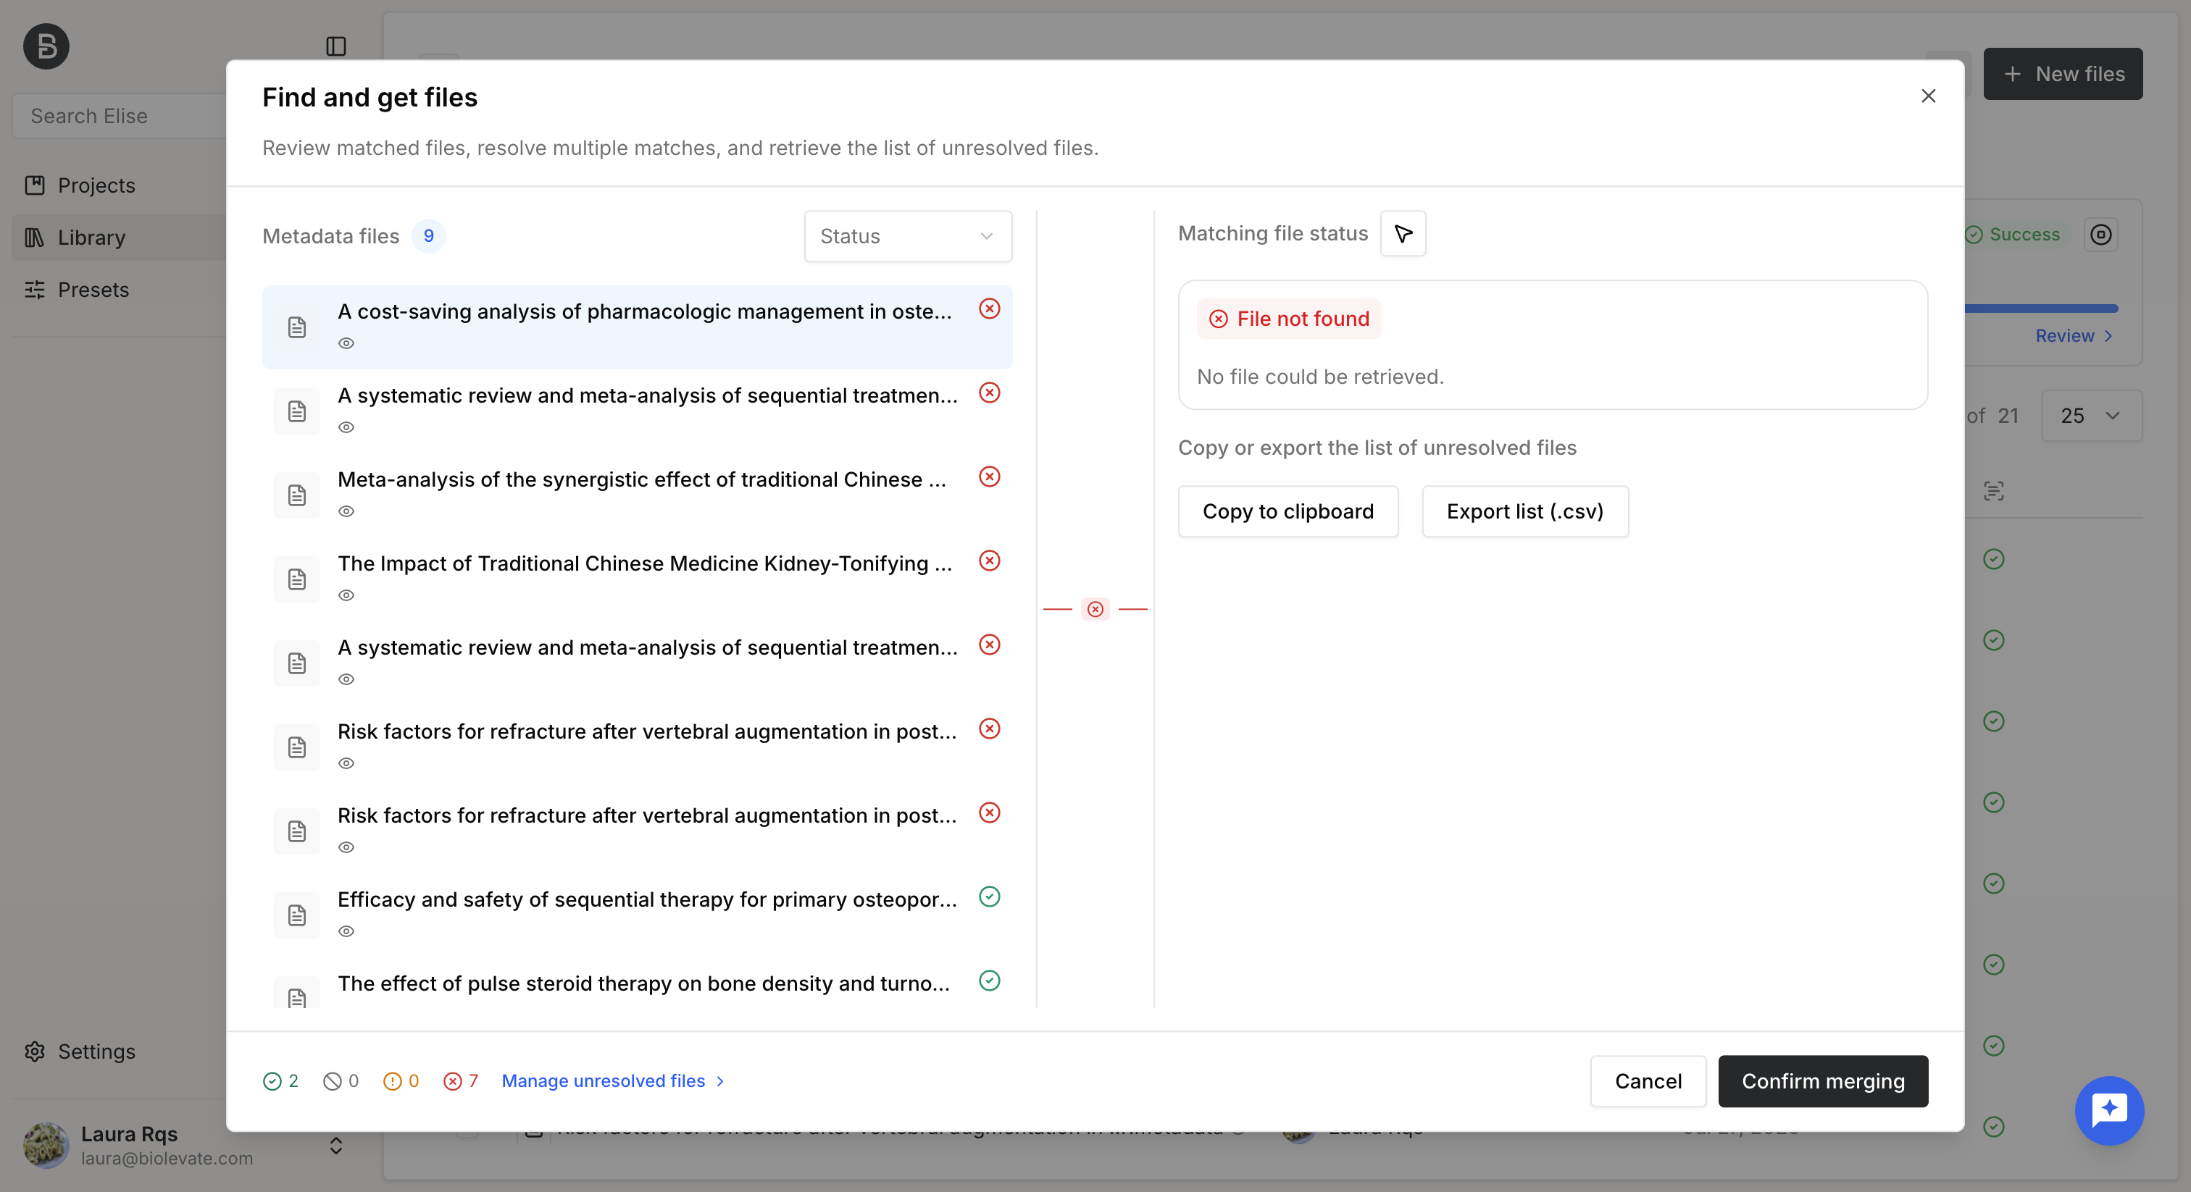This screenshot has width=2191, height=1192.
Task: Click red not-found icon on cost-saving analysis row
Action: 989,309
